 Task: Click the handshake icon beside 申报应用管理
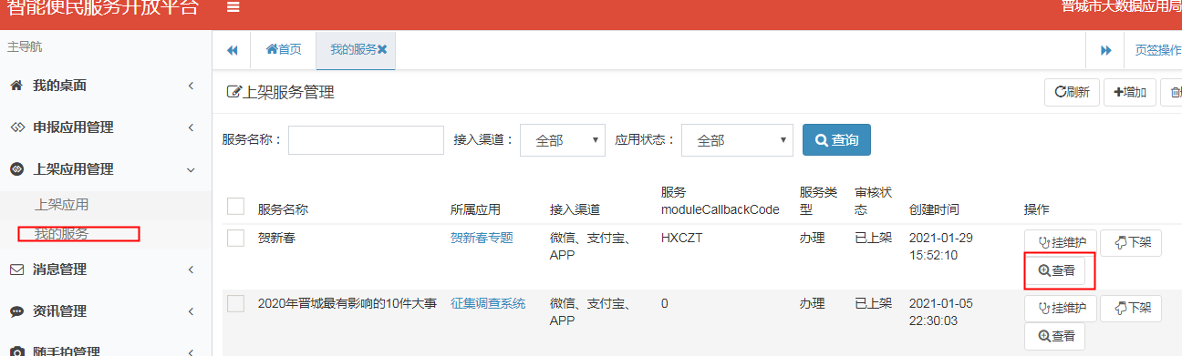pos(16,127)
